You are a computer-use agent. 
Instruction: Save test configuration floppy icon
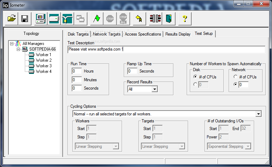[x=24, y=18]
